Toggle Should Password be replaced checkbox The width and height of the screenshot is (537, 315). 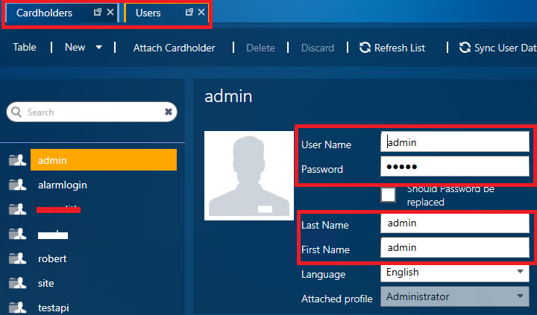[388, 195]
